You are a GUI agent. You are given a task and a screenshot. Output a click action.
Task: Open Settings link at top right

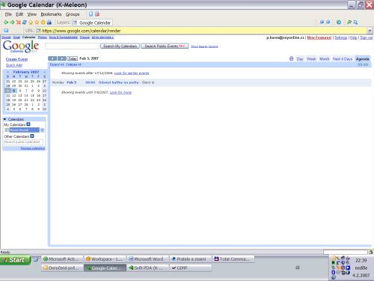[x=340, y=37]
